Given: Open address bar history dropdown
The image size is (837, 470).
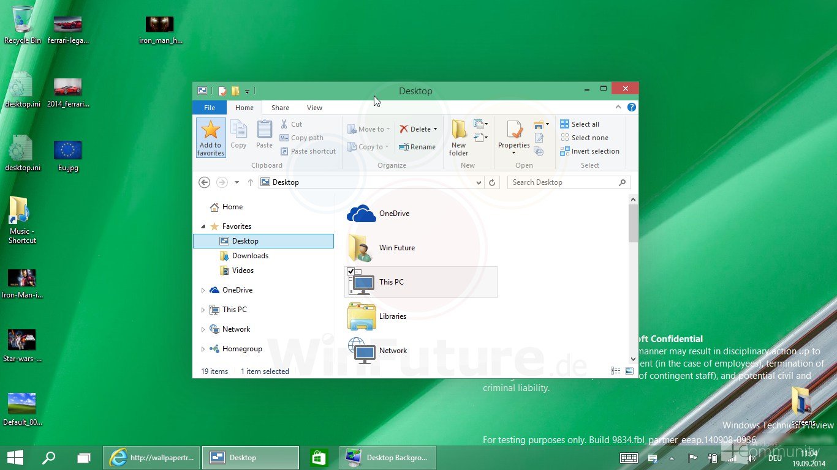Looking at the screenshot, I should [479, 182].
